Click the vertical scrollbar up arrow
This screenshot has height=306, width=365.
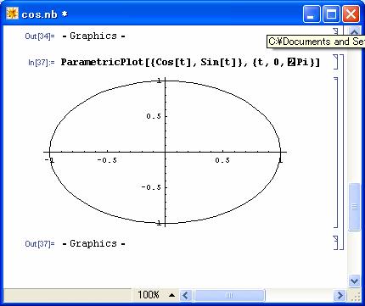click(354, 31)
